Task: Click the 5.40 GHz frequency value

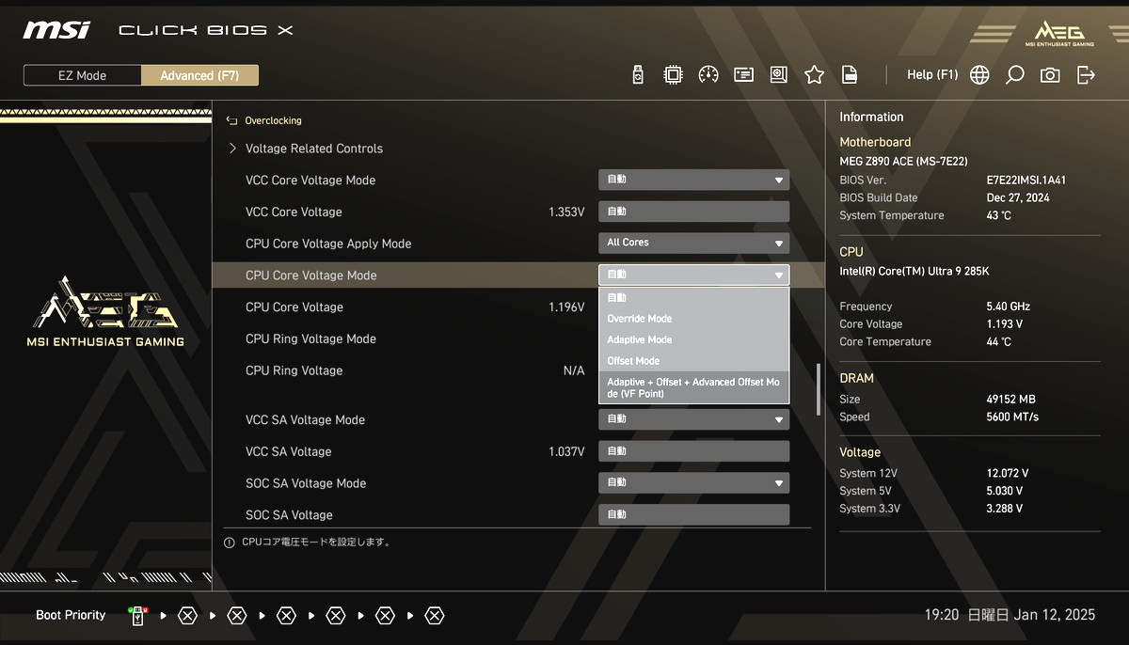Action: [x=1008, y=307]
